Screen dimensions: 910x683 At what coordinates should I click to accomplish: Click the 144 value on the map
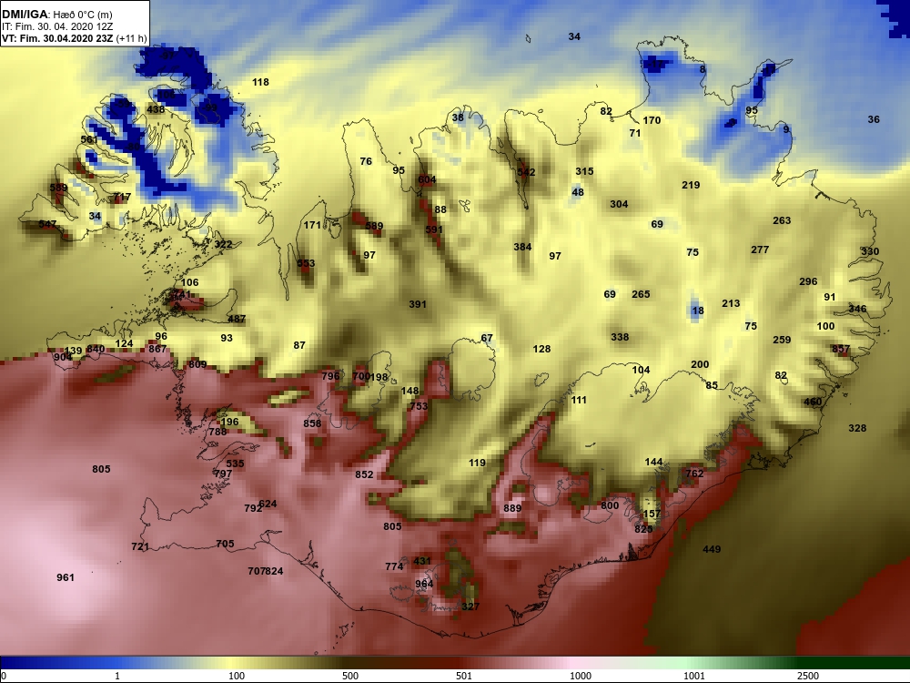(653, 463)
